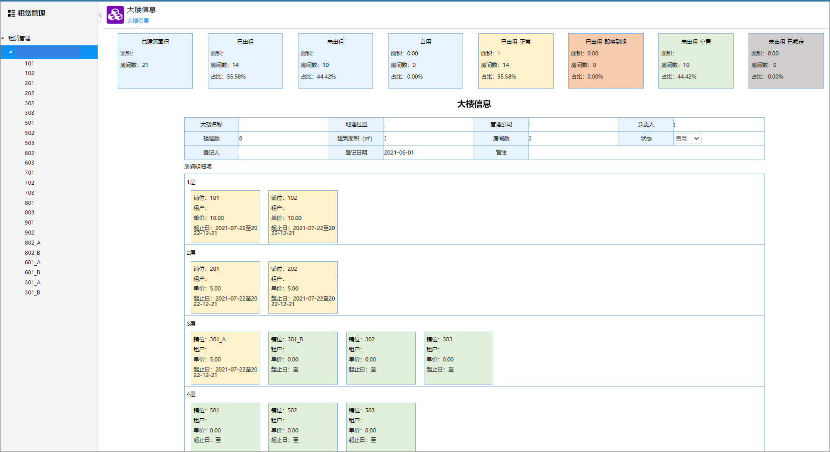This screenshot has width=830, height=452.
Task: Open room 301_B tree entry
Action: click(33, 292)
